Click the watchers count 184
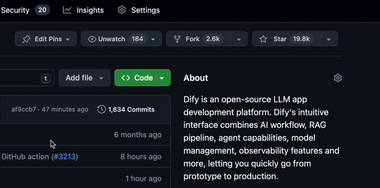The image size is (380, 188). (137, 39)
